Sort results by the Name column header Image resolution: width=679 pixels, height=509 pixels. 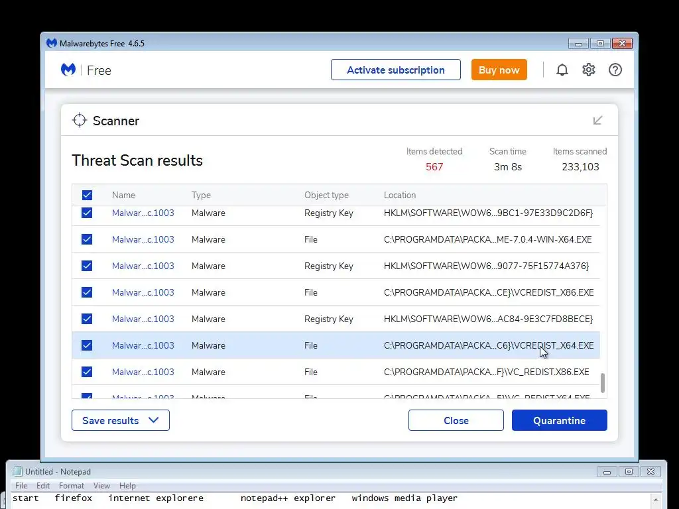click(123, 196)
